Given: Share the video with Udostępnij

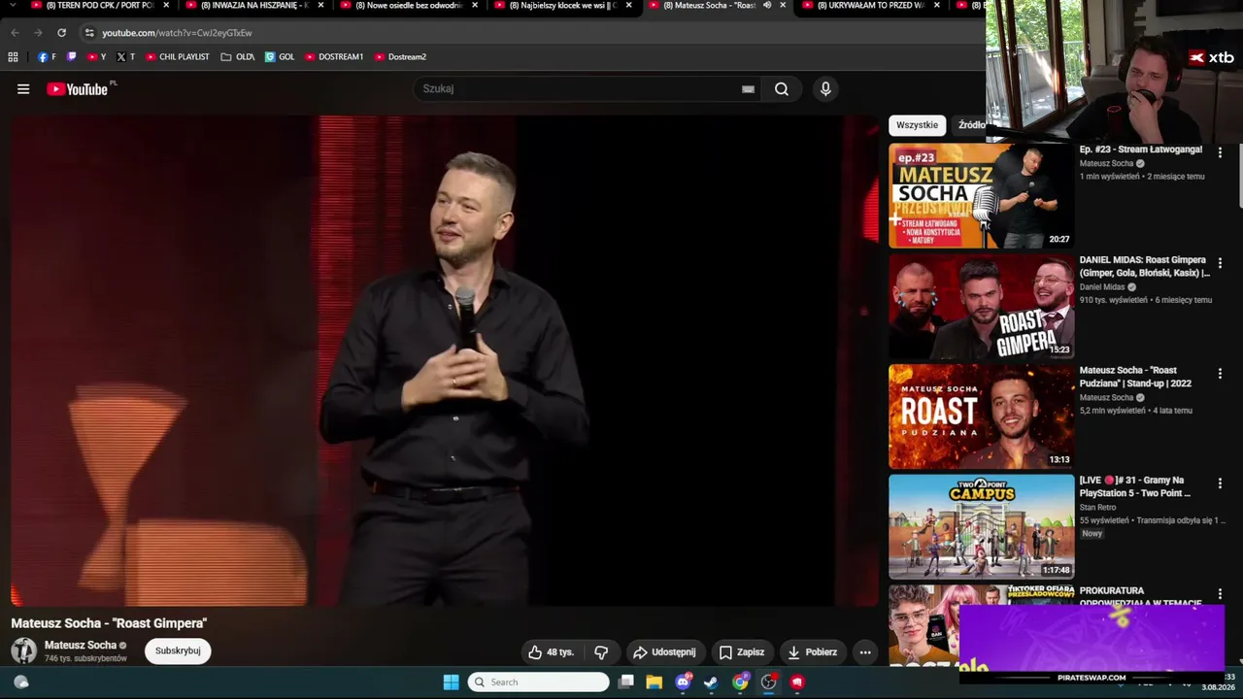Looking at the screenshot, I should pos(664,652).
